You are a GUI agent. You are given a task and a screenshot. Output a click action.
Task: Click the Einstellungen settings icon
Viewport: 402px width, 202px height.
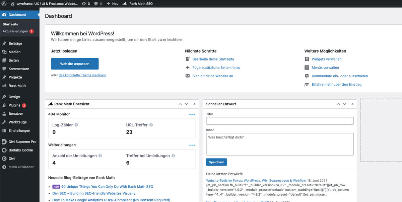point(4,130)
